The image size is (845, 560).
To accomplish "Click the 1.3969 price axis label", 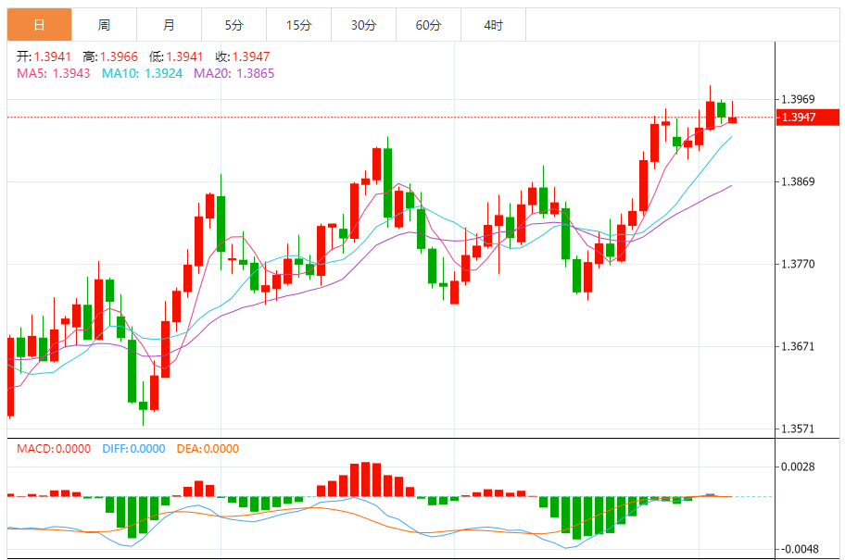I will pyautogui.click(x=798, y=99).
